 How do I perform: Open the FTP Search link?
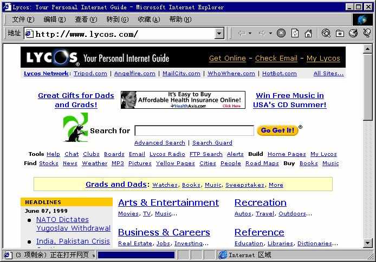206,154
